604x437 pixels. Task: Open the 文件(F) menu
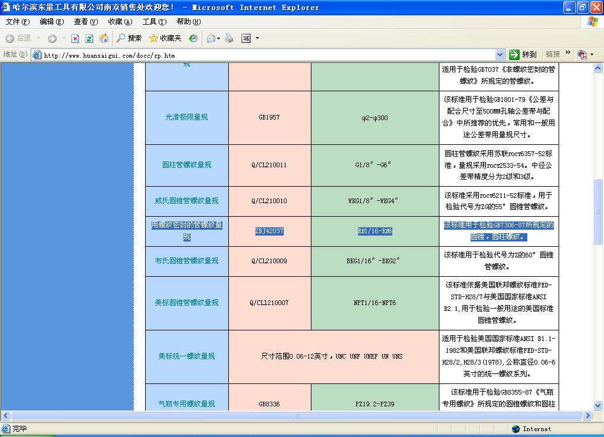pyautogui.click(x=17, y=22)
